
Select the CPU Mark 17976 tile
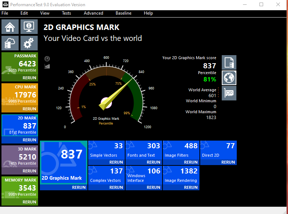pos(20,94)
